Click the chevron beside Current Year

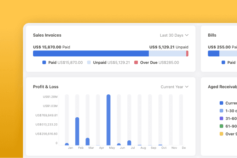pos(187,87)
